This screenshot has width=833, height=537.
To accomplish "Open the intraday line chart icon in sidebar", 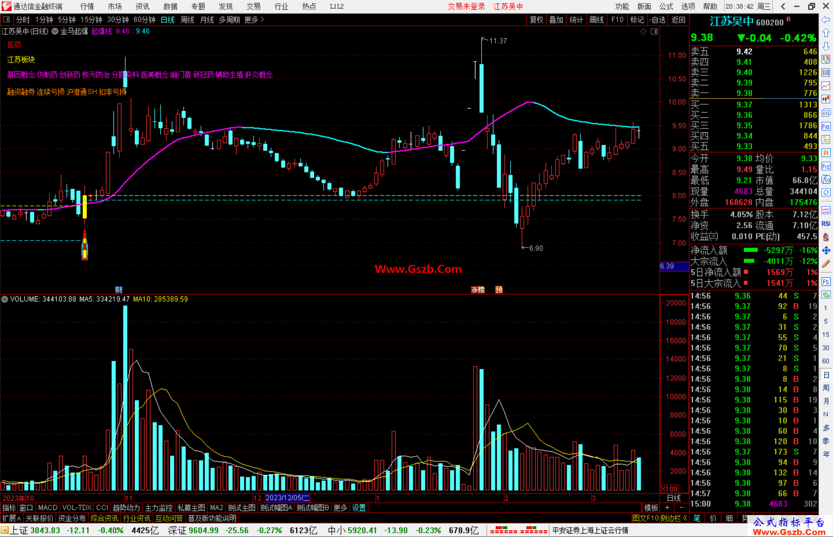I will (x=826, y=86).
